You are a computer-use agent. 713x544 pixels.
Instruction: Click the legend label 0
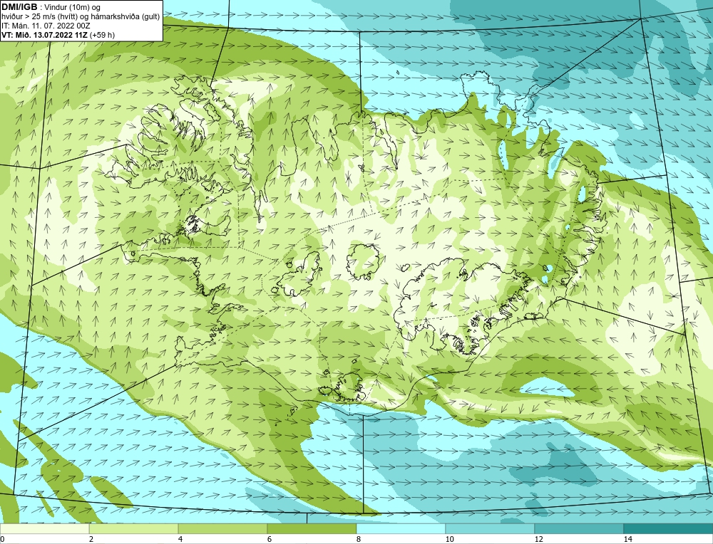tap(2, 539)
